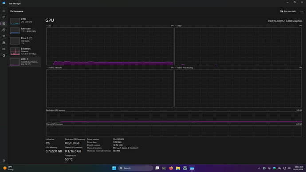The width and height of the screenshot is (306, 172).
Task: Select the GPU 0 performance entry
Action: 24,62
